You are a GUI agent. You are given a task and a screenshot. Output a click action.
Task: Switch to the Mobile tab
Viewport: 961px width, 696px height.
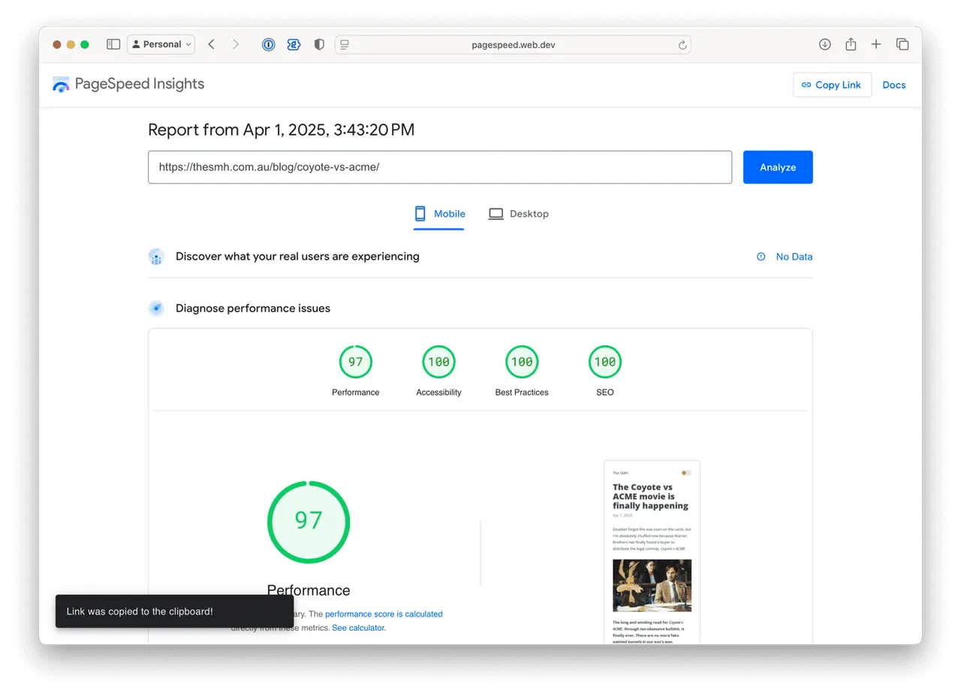tap(439, 214)
